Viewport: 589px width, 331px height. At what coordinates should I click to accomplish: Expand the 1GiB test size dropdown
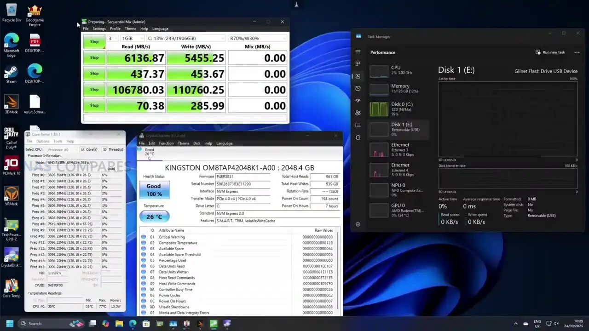pos(132,39)
